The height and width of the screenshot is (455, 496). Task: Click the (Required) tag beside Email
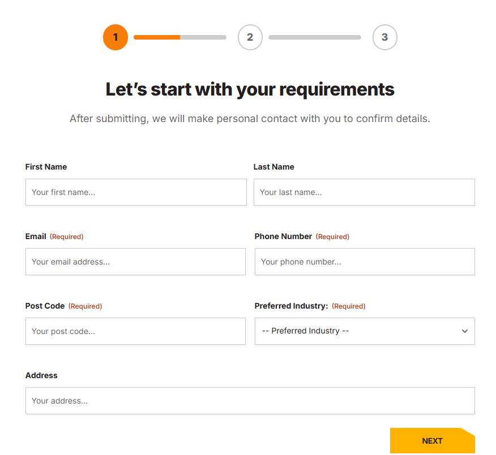66,237
